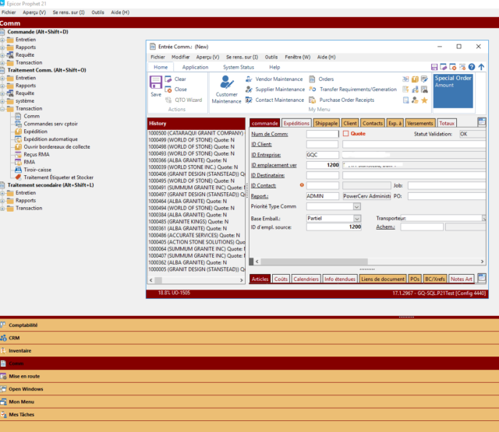Click the blue up arrow collapse ribbon icon
Viewport: 499px width, 432px height.
[481, 67]
